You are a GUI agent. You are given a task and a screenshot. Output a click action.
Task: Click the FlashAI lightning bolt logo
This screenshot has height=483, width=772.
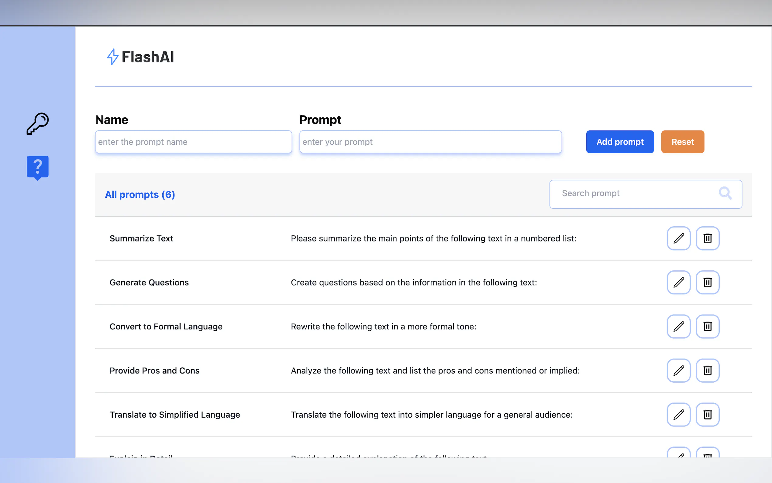click(x=112, y=57)
